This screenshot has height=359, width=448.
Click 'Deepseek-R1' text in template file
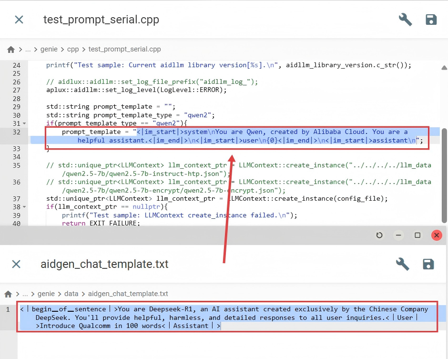point(171,309)
